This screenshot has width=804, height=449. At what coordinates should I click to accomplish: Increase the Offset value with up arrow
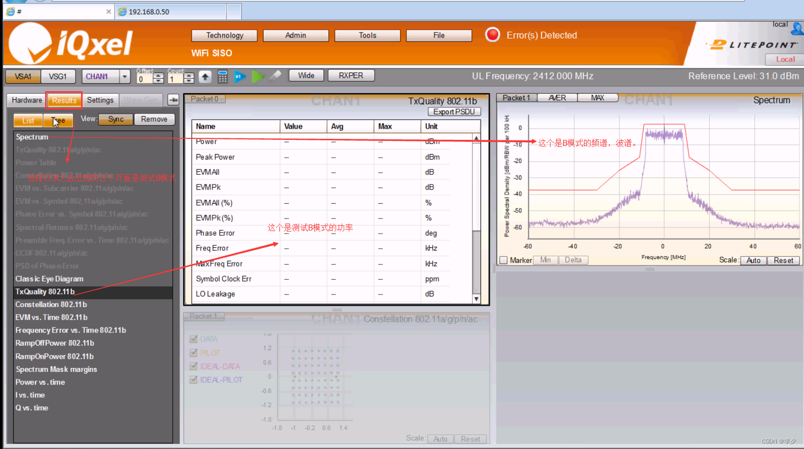point(159,74)
